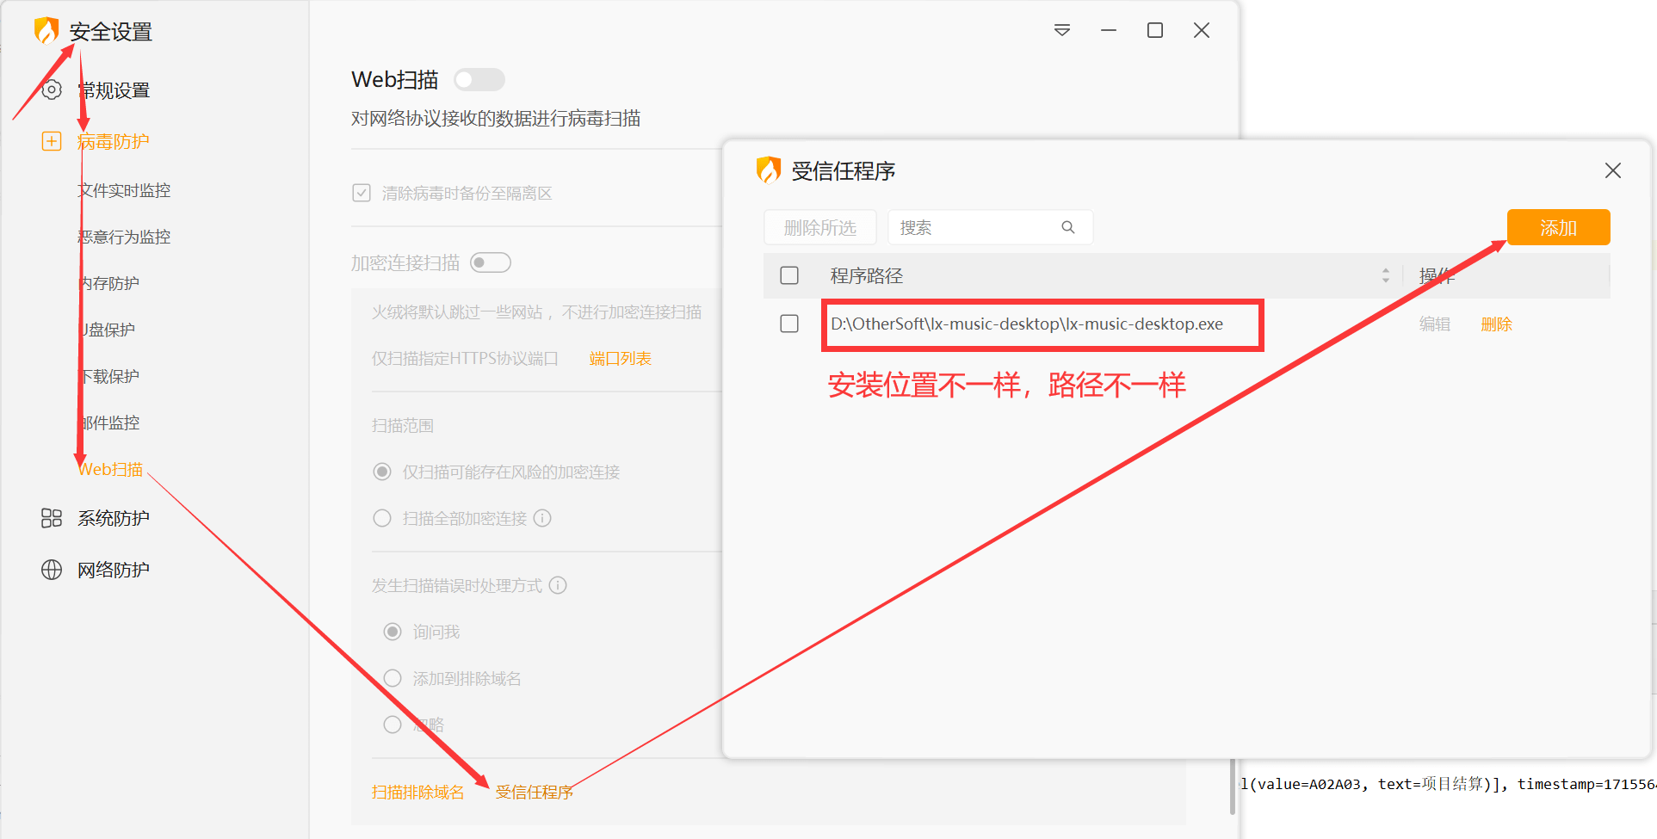Click the 添加 button
This screenshot has height=839, width=1657.
[1558, 226]
